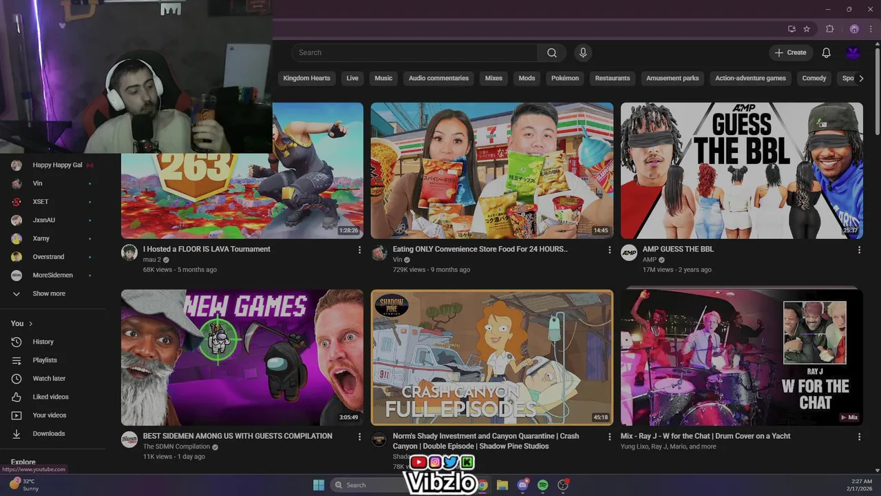Select the Amusement parks chip
The width and height of the screenshot is (881, 496).
672,79
